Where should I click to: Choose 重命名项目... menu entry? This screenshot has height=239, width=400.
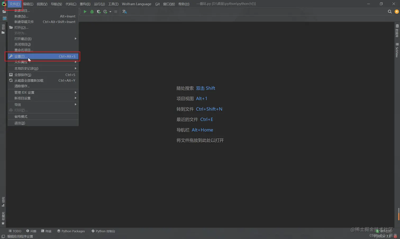tap(43, 50)
